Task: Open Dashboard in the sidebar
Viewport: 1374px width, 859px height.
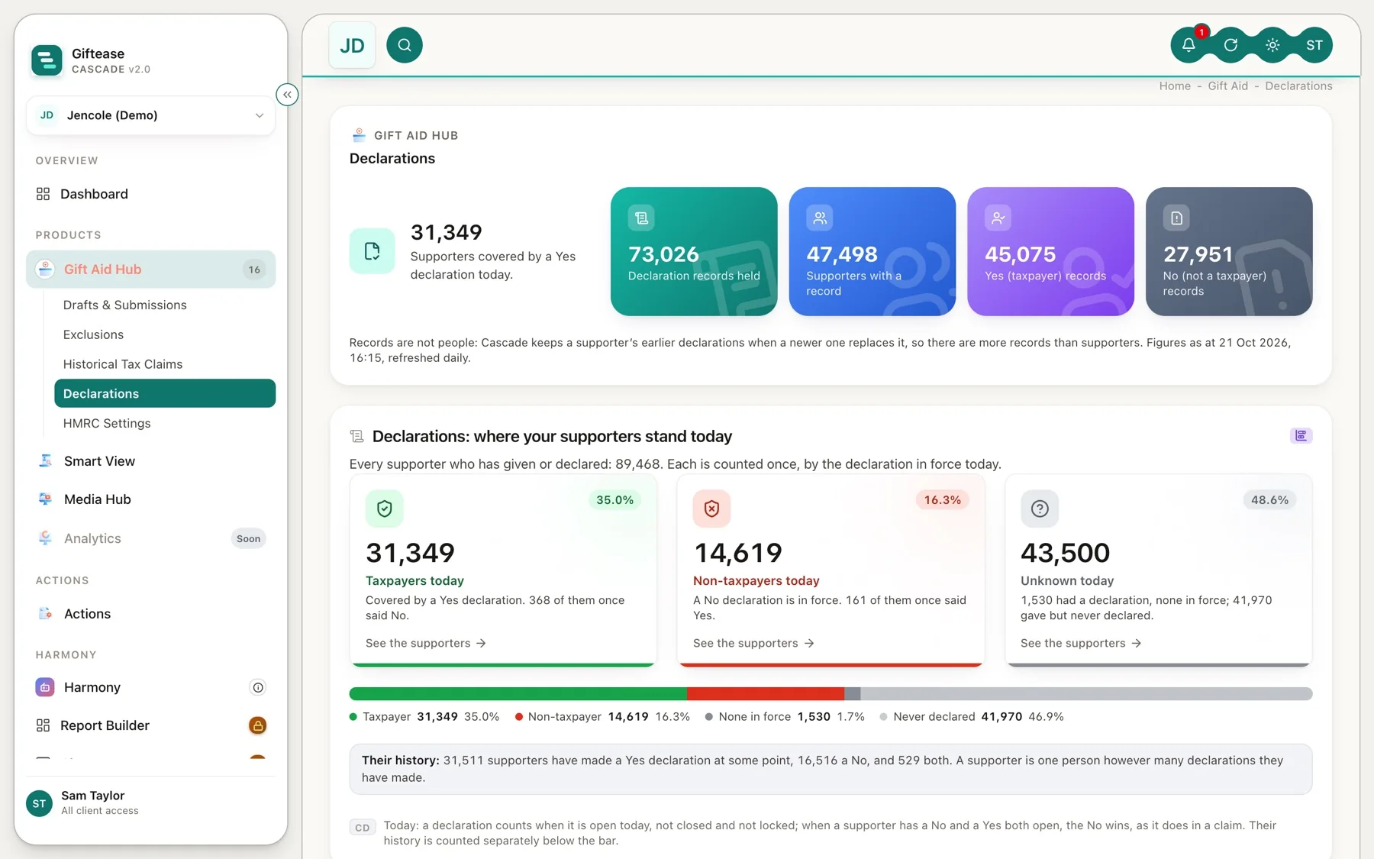Action: pos(150,194)
